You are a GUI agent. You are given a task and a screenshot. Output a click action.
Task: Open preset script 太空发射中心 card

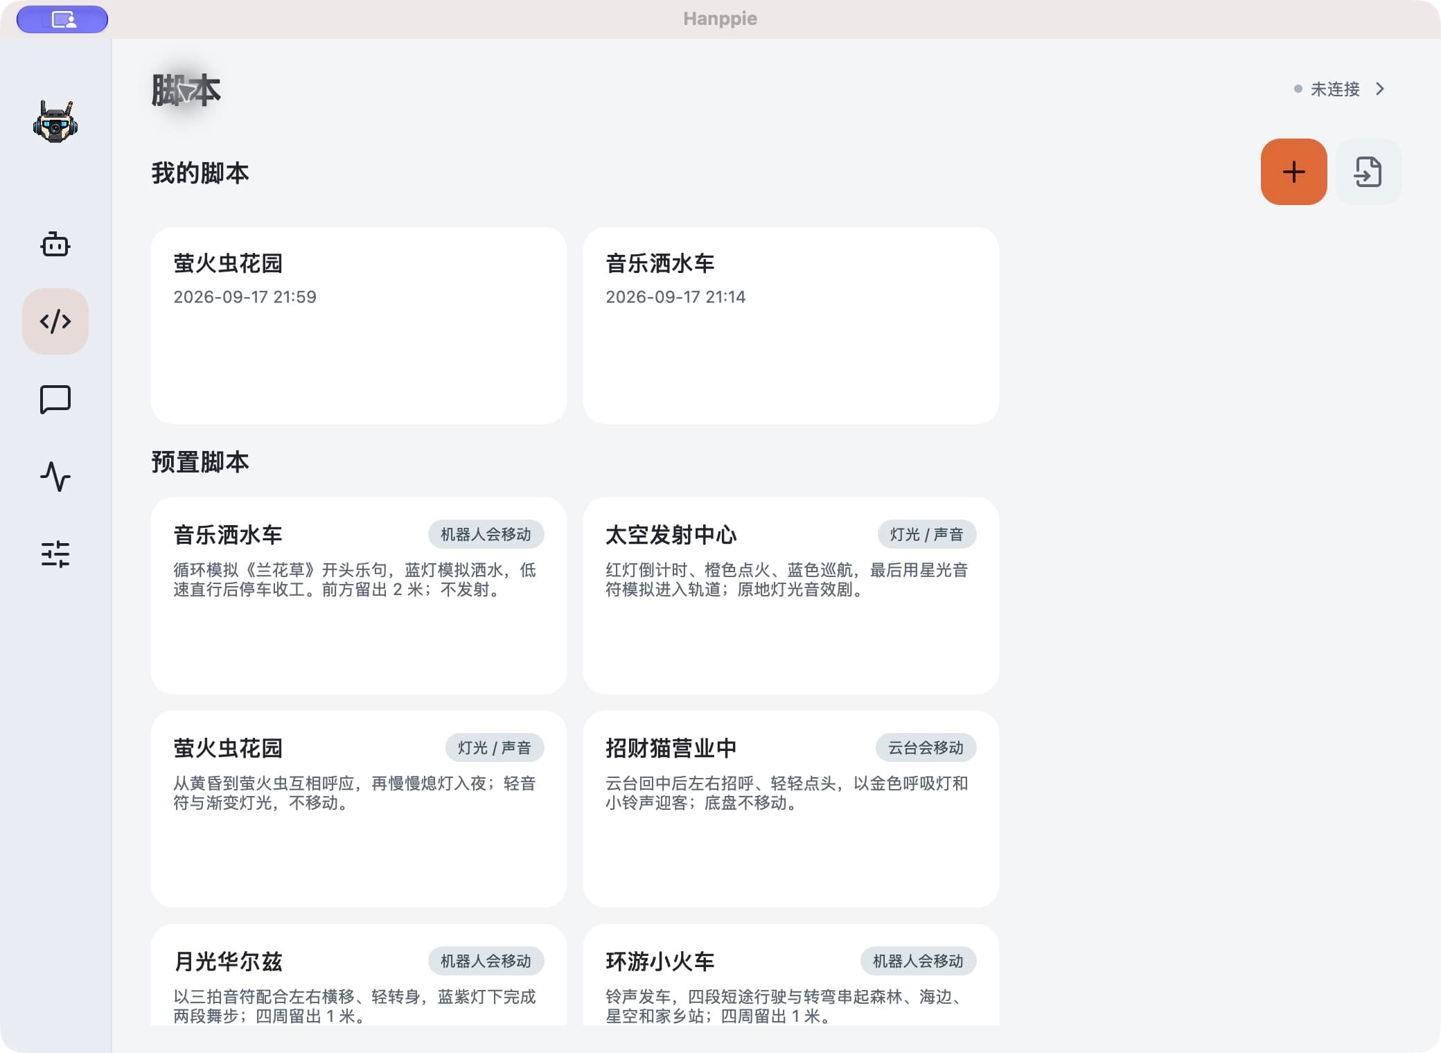click(791, 596)
